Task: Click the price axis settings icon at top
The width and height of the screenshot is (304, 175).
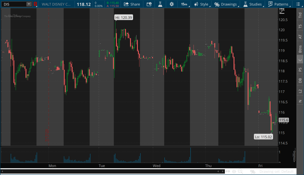Action: [x=282, y=11]
